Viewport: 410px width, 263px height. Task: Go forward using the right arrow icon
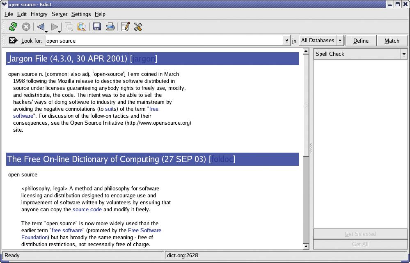click(55, 27)
